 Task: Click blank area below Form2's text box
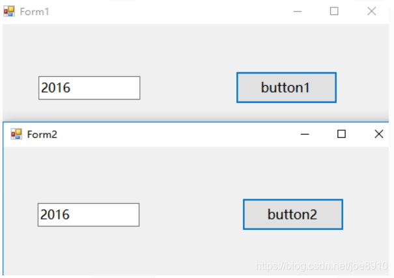88,251
